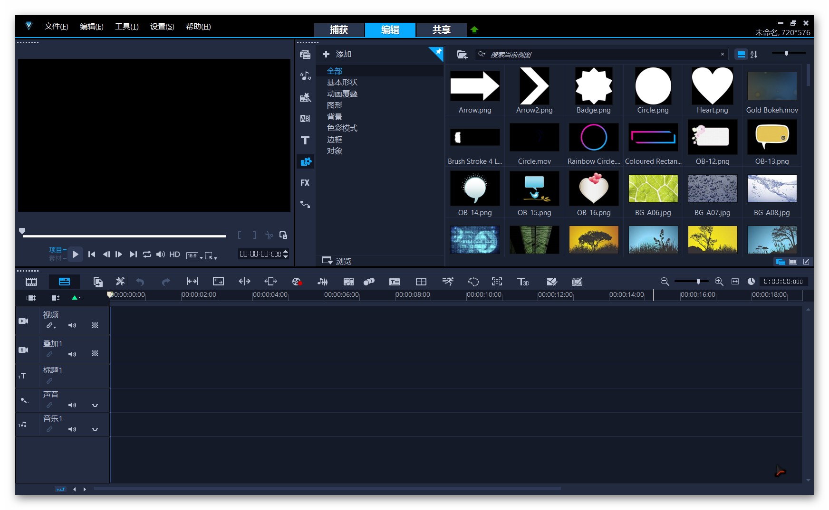
Task: Expand the 音乐1 track options chevron
Action: 95,430
